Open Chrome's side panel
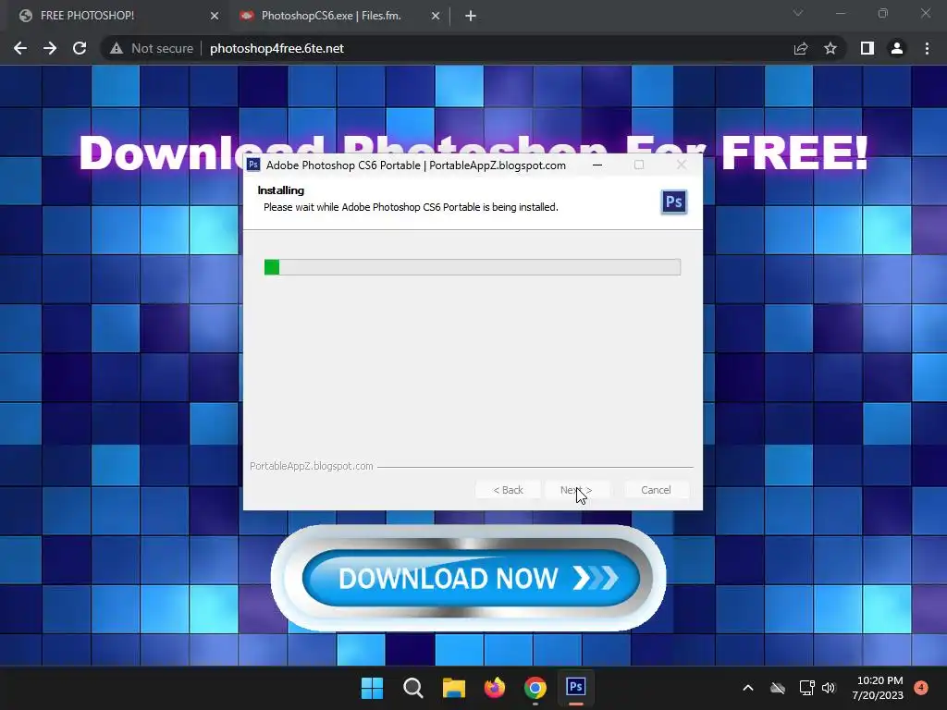Image resolution: width=947 pixels, height=710 pixels. pos(867,48)
